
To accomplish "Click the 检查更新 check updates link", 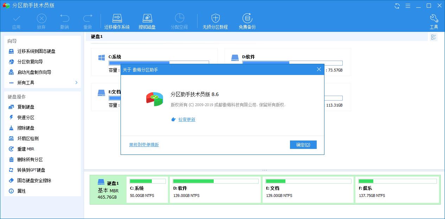I will pos(186,119).
